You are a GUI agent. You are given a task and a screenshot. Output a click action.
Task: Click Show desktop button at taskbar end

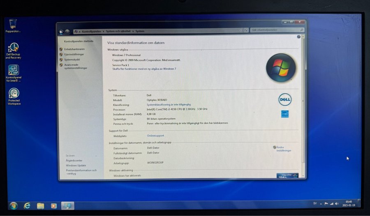[359, 204]
